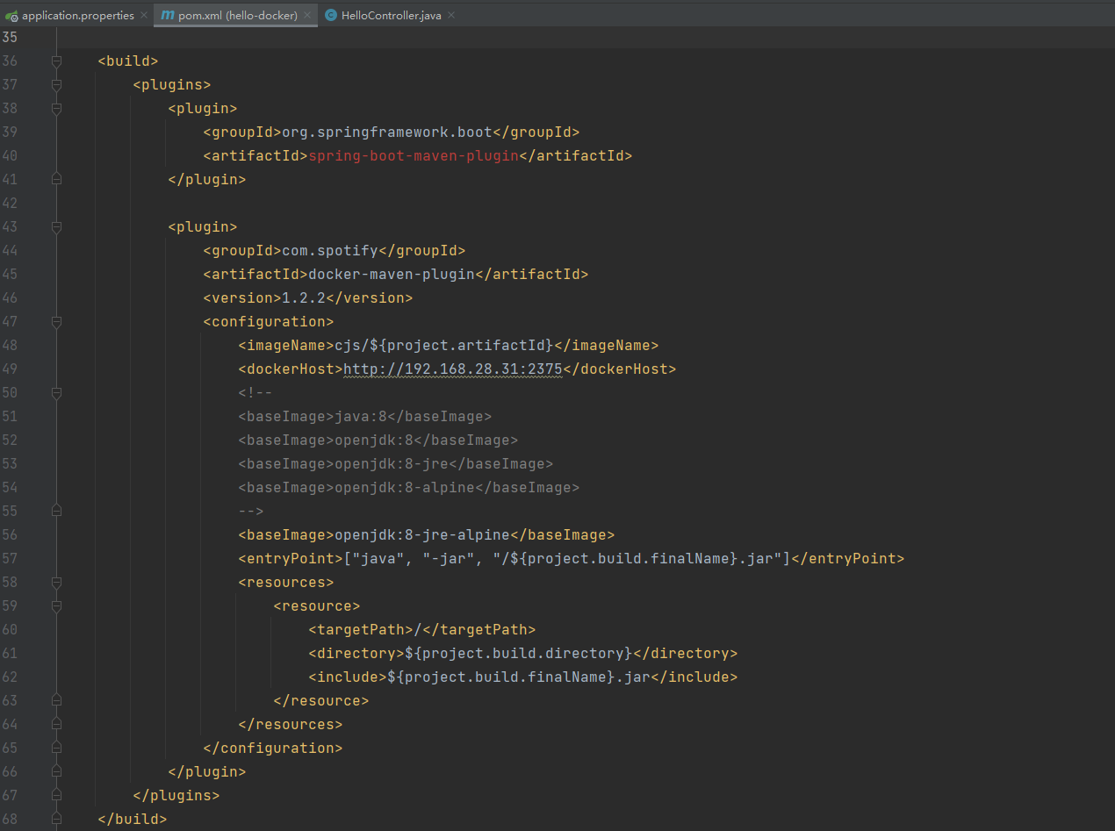Click the directory value ${project.build.directory}

[519, 654]
